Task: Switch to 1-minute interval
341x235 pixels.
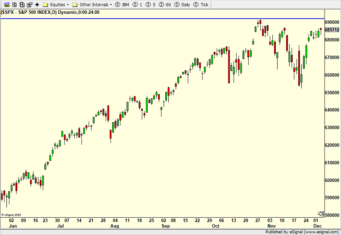Action: 137,5
